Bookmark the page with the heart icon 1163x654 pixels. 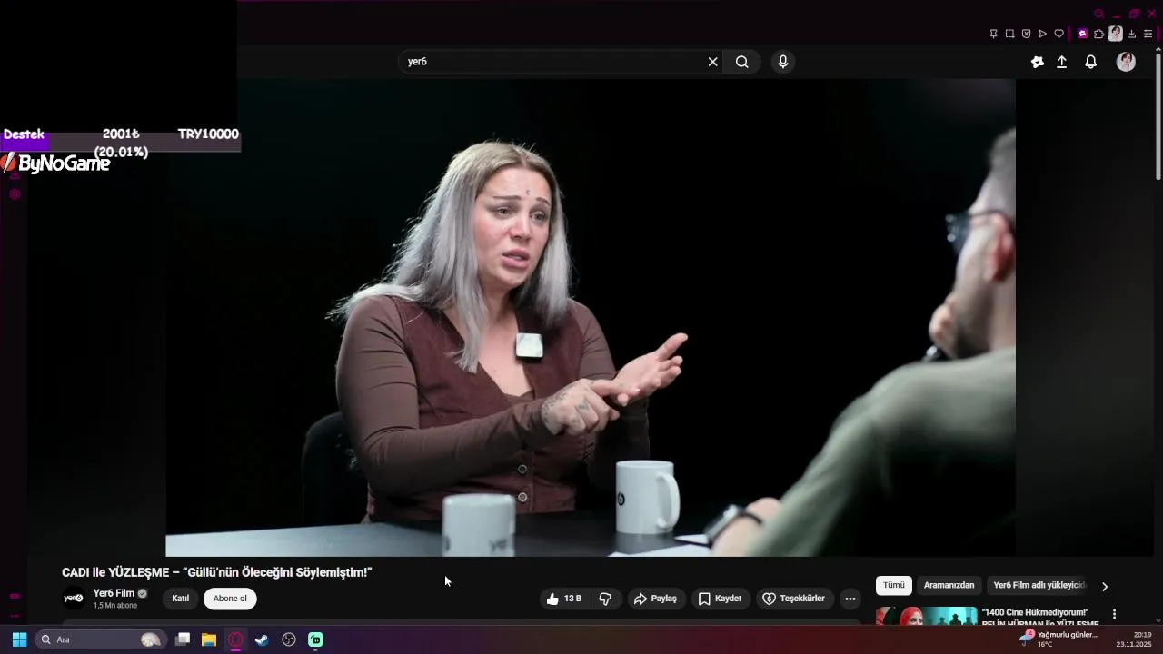[1059, 34]
